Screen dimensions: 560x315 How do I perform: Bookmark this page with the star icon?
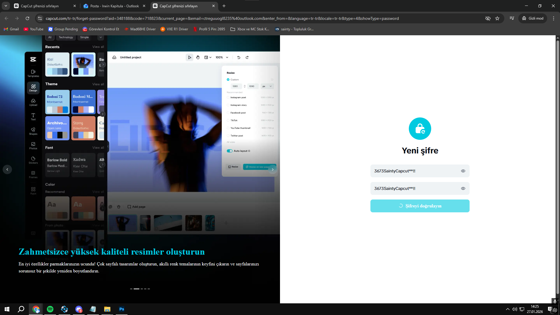coord(497,18)
